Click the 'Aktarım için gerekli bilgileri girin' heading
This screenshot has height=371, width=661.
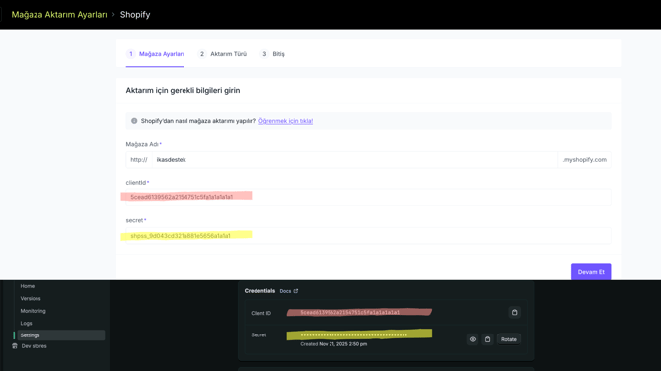pos(183,90)
